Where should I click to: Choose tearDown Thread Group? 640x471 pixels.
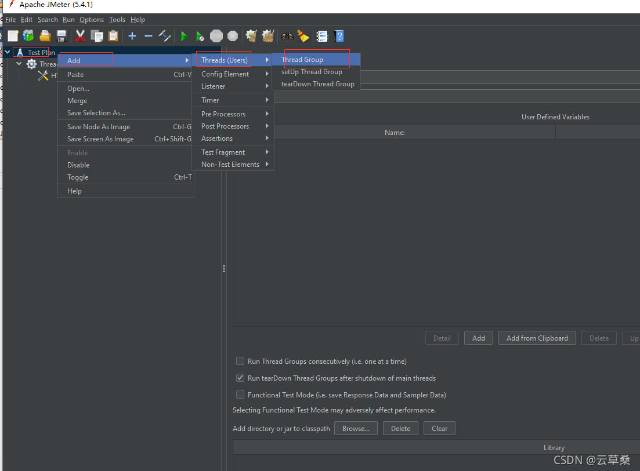pyautogui.click(x=316, y=84)
